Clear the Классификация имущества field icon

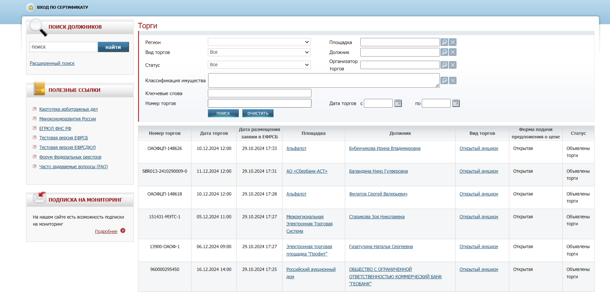click(453, 81)
